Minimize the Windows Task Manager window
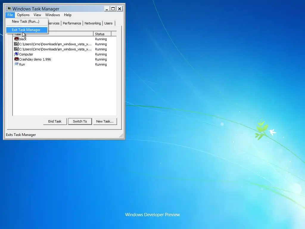Image resolution: width=305 pixels, height=229 pixels. point(107,9)
